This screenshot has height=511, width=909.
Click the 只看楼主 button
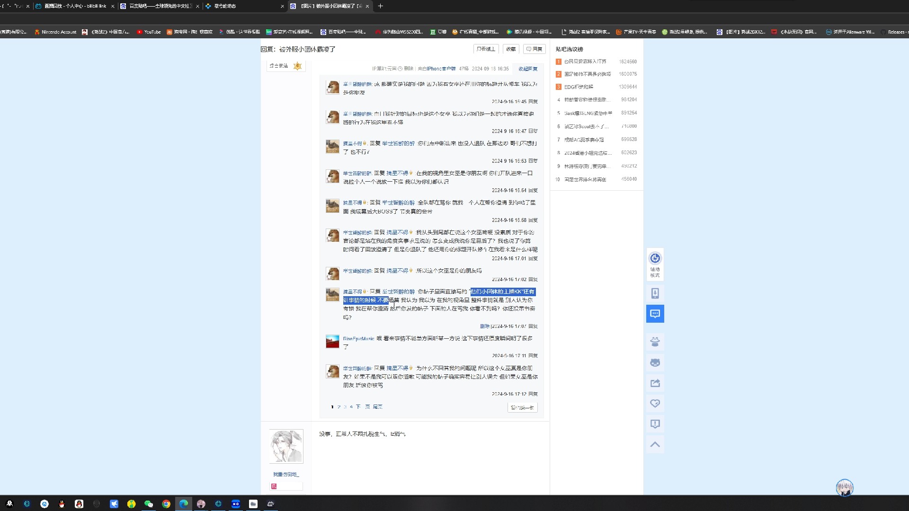point(486,49)
